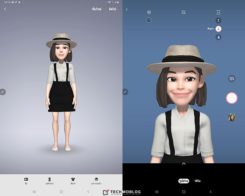Switch to the วิดีโอ (video) tab
245x196 pixels.
coord(198,180)
